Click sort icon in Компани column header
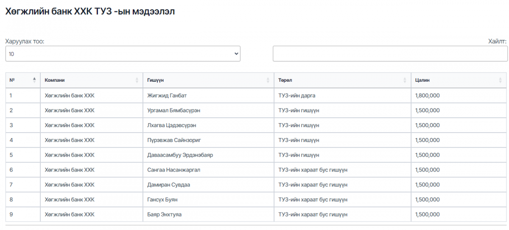 (137, 80)
